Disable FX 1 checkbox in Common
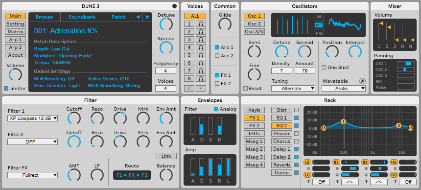Image resolution: width=421 pixels, height=190 pixels. (x=217, y=75)
